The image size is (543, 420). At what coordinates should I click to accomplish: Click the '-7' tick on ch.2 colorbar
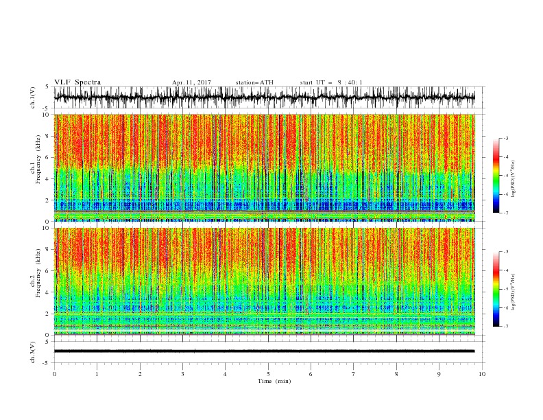coord(506,327)
